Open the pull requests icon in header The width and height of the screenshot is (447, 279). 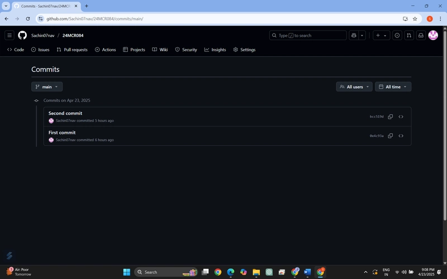click(x=409, y=35)
